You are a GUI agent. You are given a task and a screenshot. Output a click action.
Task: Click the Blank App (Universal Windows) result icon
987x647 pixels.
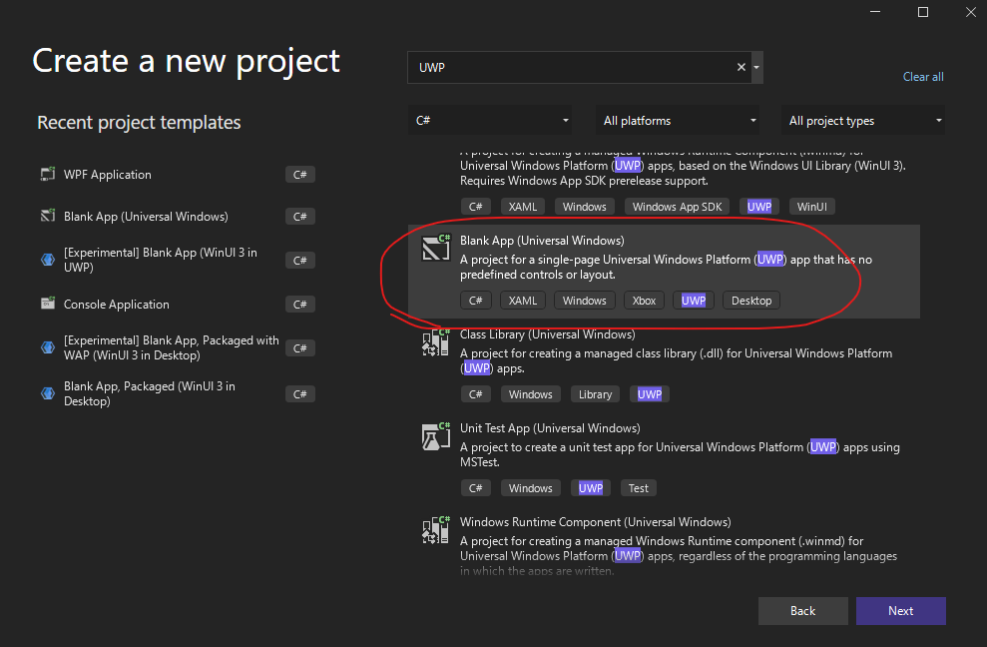click(435, 247)
